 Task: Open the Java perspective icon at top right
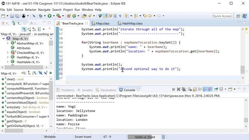pos(245,16)
